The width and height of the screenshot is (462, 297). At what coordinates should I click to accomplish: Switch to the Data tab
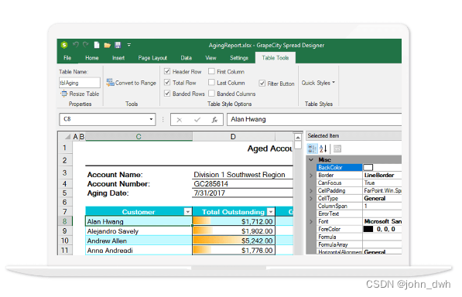[x=187, y=58]
